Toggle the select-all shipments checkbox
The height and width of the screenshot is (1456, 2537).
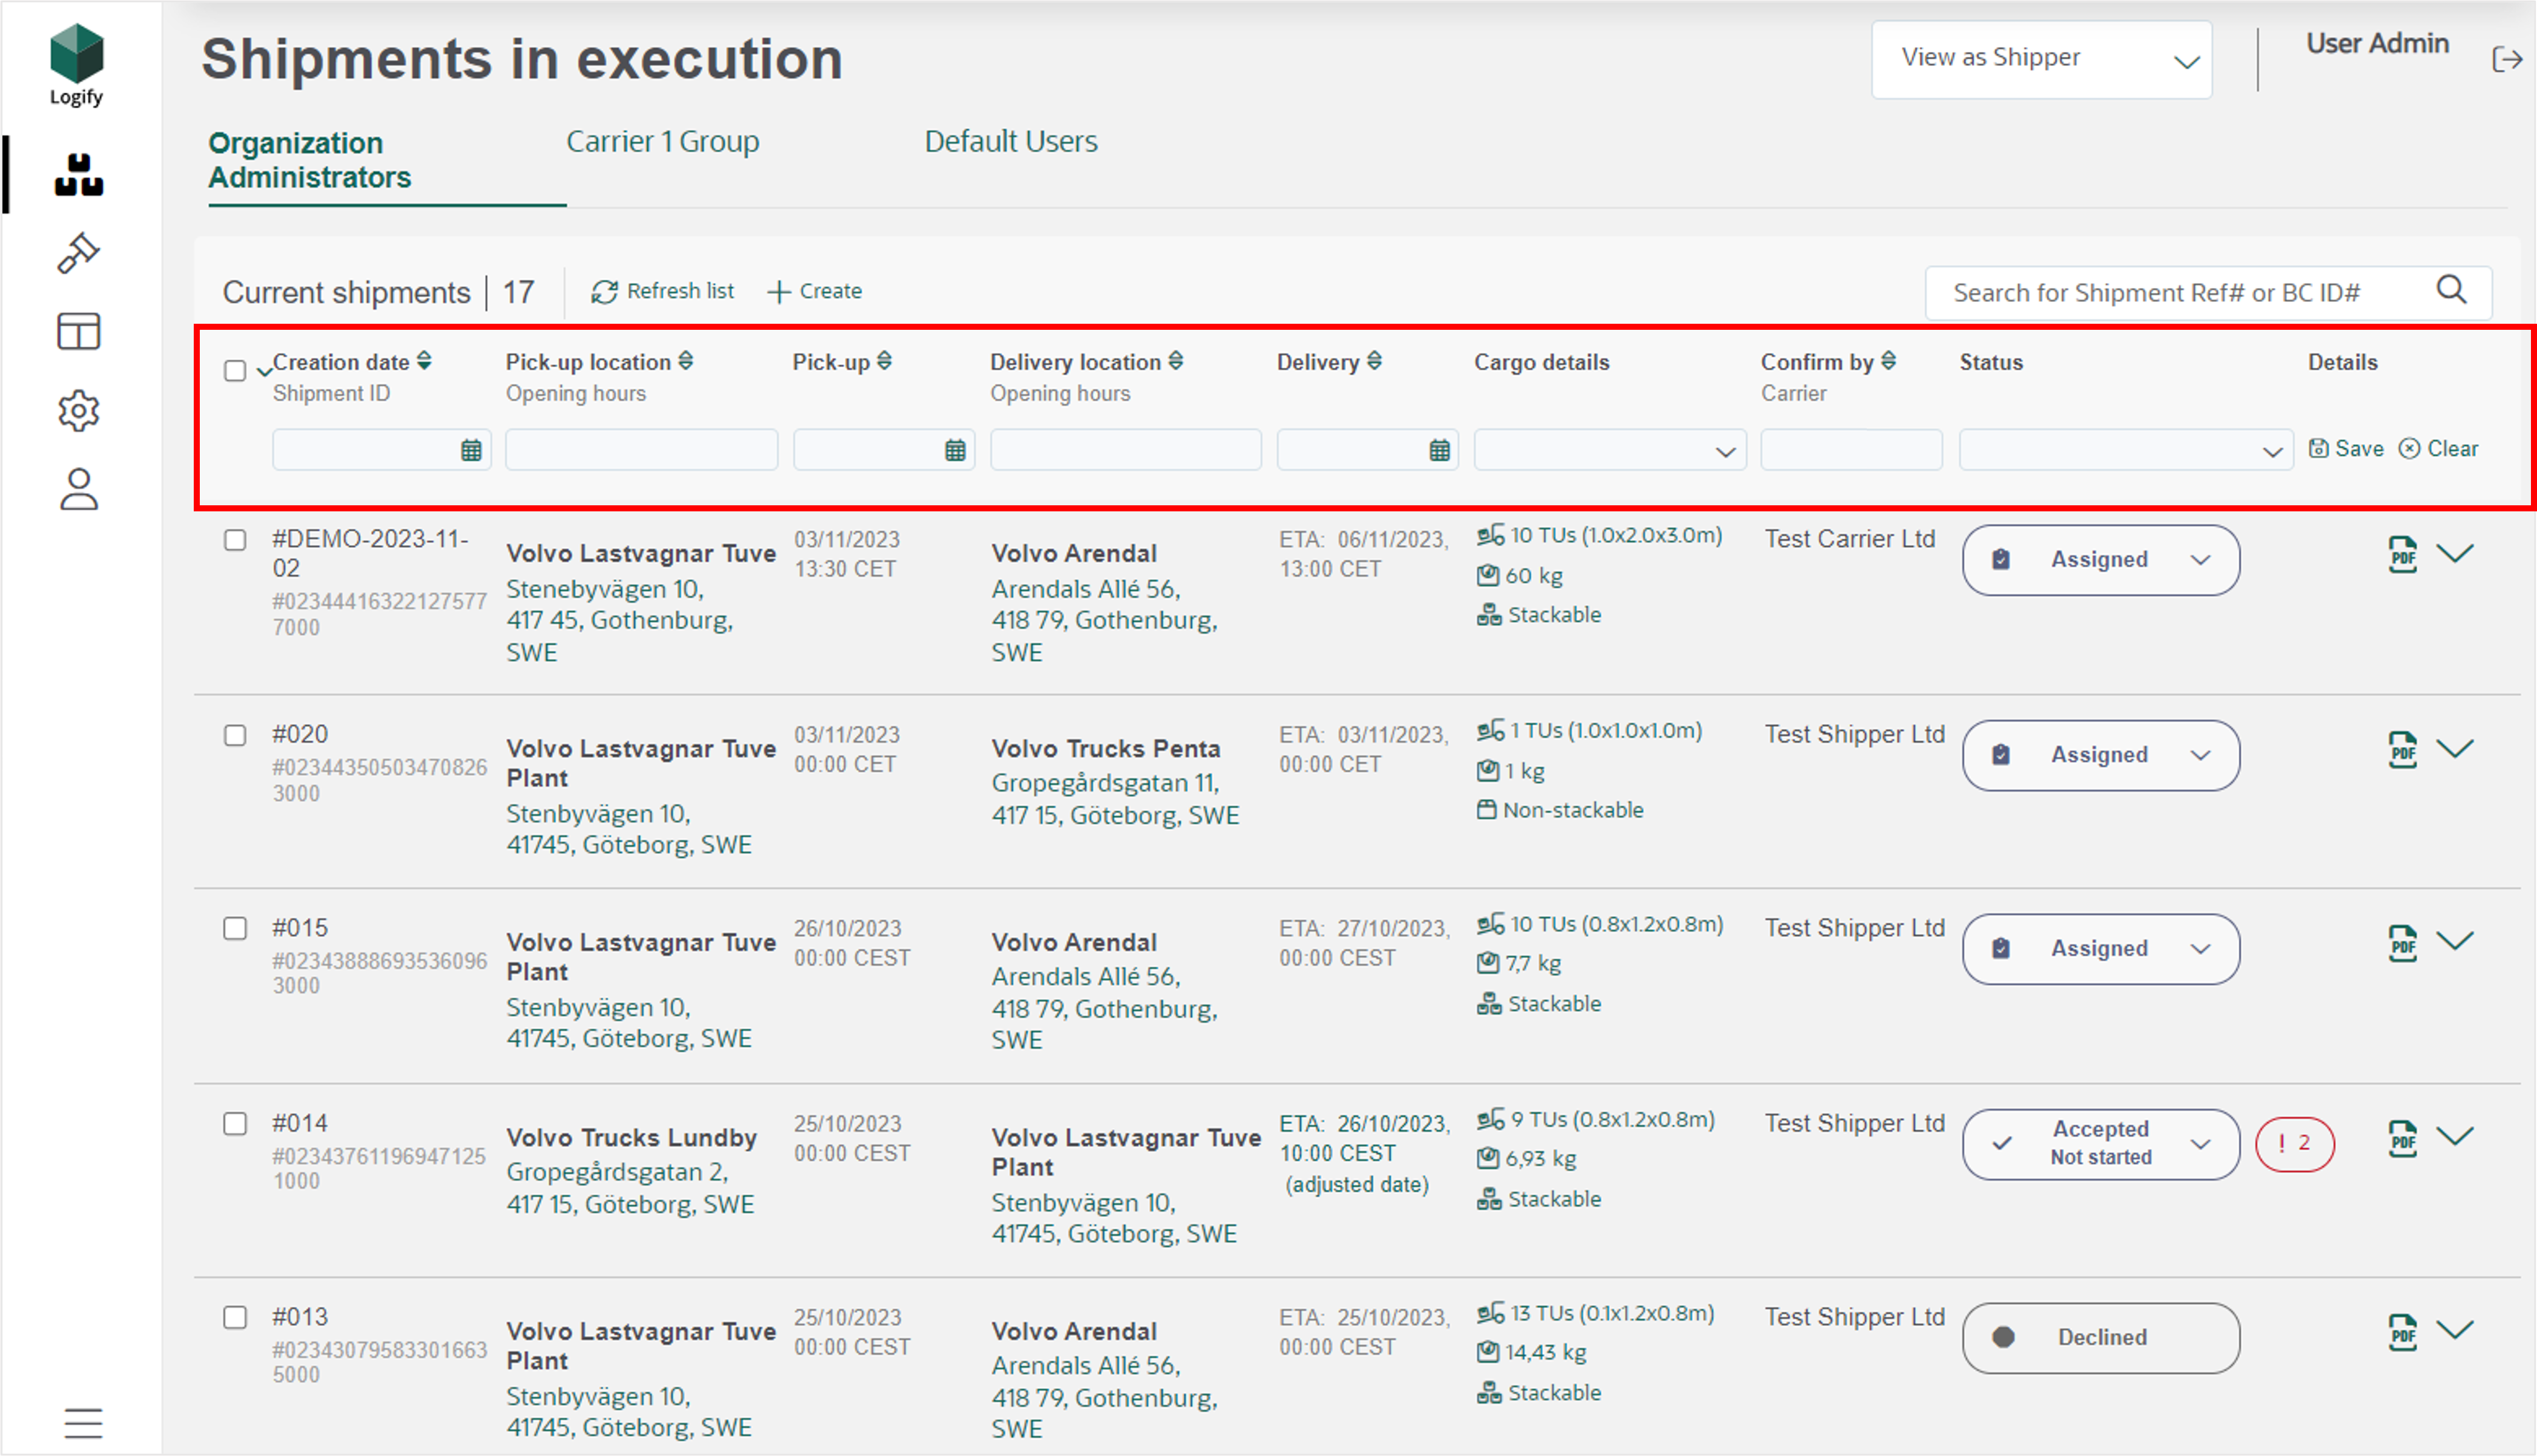pos(235,371)
